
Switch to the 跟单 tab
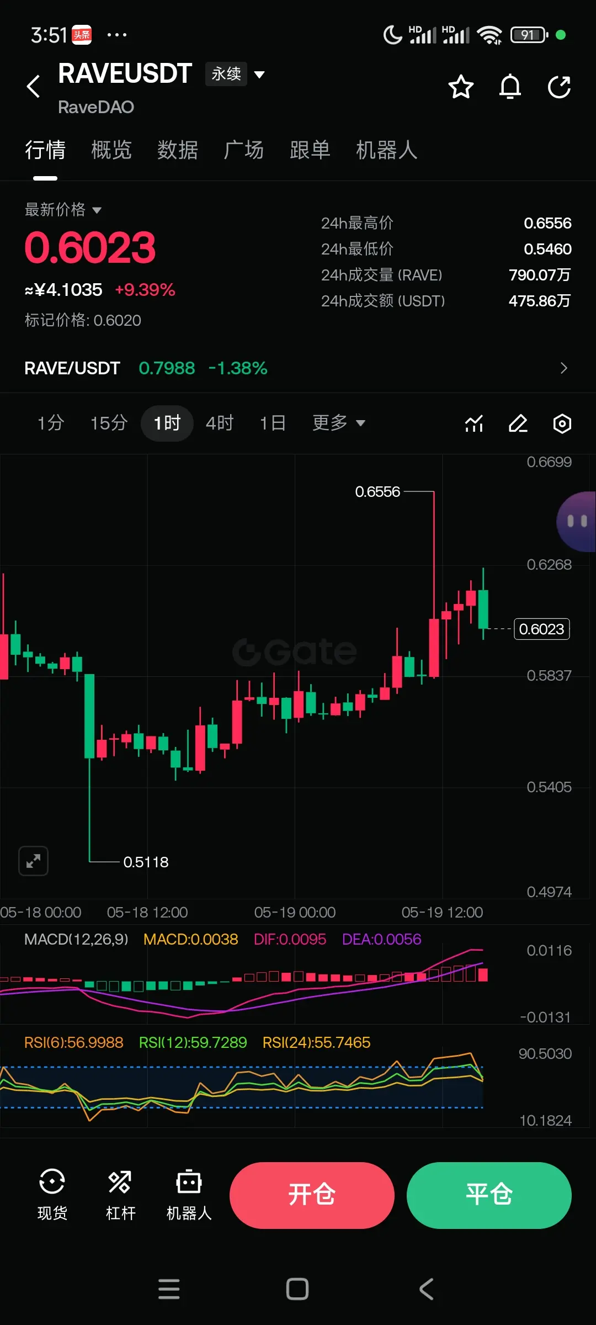[x=310, y=150]
